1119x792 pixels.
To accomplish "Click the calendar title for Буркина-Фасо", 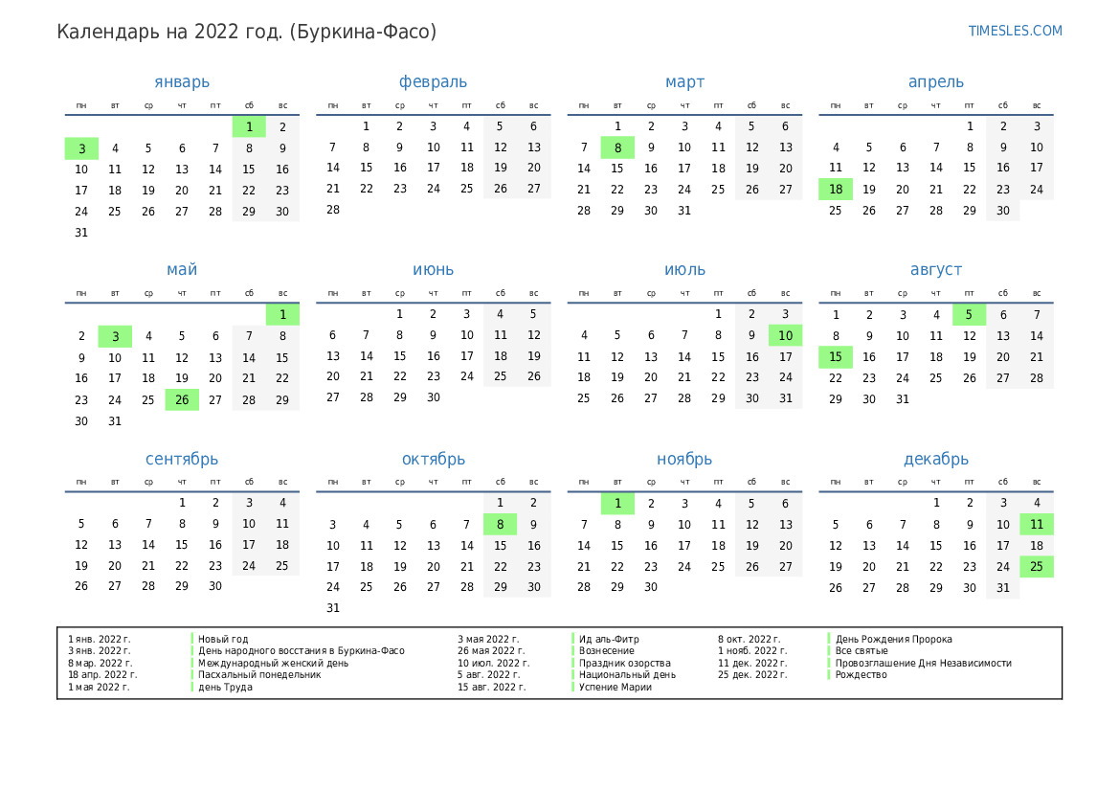I will [246, 32].
